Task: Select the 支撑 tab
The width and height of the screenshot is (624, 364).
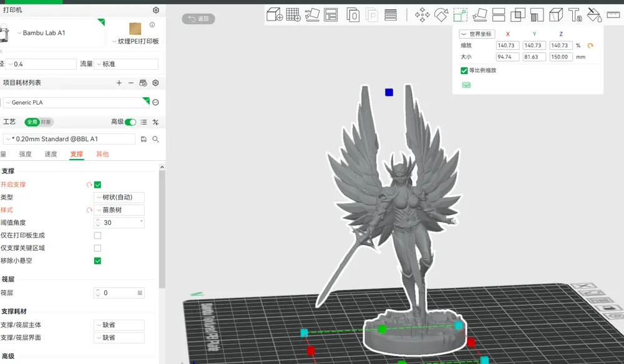Action: (x=76, y=154)
